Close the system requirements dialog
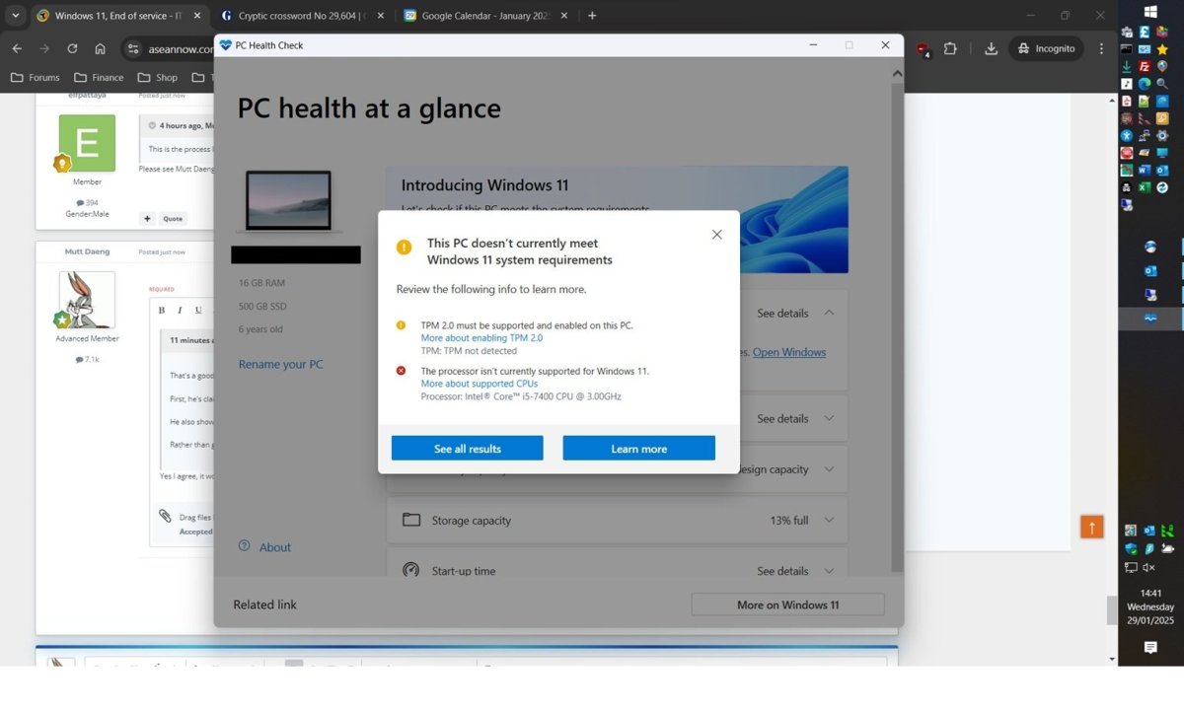This screenshot has width=1184, height=711. [717, 235]
